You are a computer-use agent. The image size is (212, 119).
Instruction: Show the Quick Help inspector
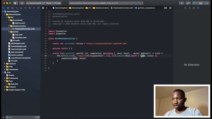[x=194, y=8]
